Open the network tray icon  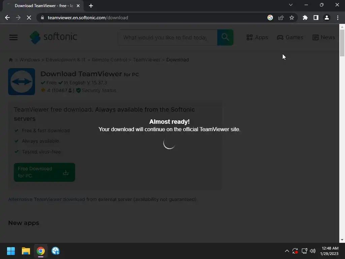tap(305, 251)
